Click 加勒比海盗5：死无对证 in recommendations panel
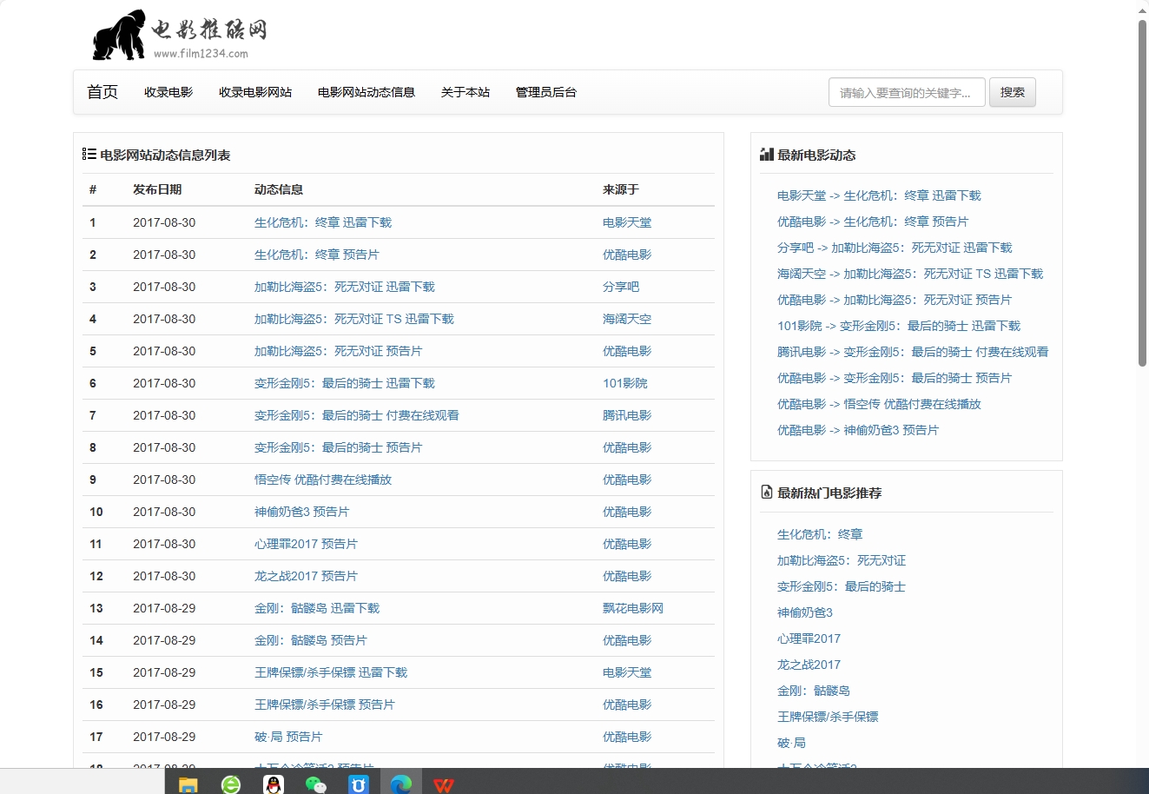Screen dimensions: 1149x794 (x=841, y=560)
